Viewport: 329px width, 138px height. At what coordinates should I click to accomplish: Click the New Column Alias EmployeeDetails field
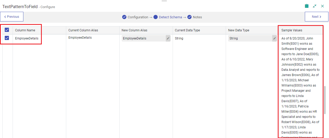coord(143,38)
